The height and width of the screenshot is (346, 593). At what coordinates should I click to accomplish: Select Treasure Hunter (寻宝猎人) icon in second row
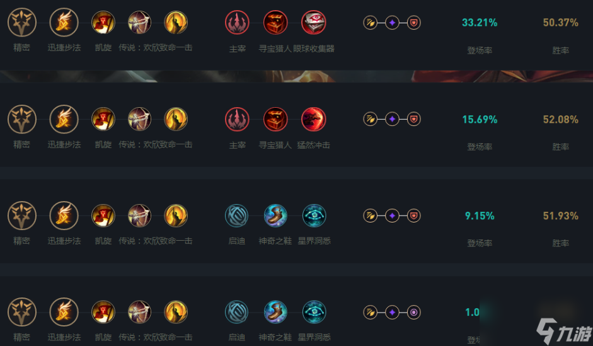(x=275, y=119)
